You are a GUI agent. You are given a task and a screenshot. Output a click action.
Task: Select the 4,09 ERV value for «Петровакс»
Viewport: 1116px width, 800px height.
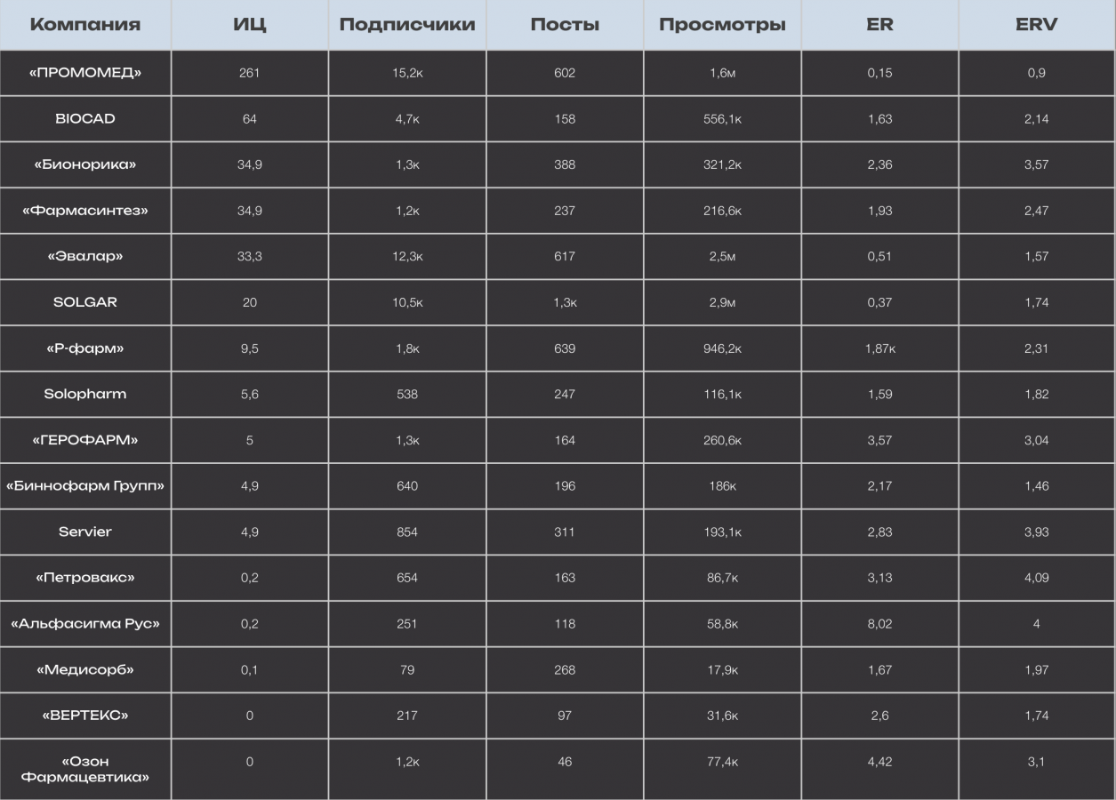pyautogui.click(x=1036, y=578)
